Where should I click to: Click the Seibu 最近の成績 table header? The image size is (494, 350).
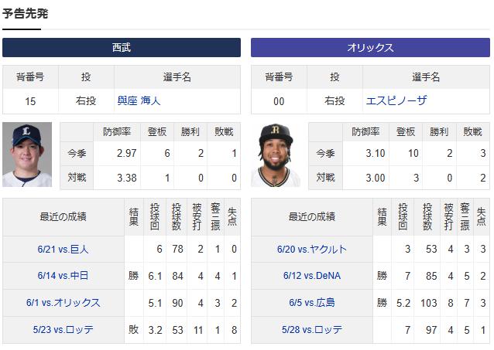[63, 216]
